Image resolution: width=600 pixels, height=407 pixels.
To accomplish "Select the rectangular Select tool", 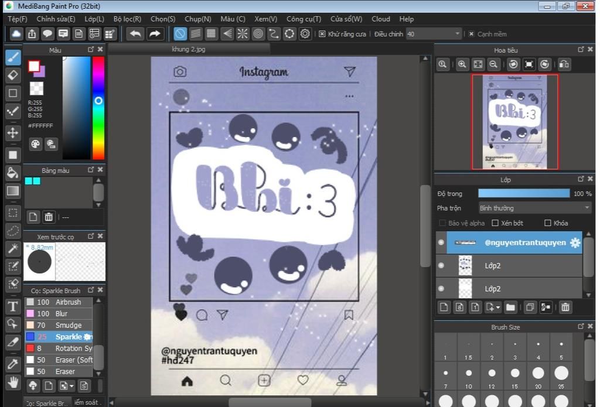I will 13,213.
